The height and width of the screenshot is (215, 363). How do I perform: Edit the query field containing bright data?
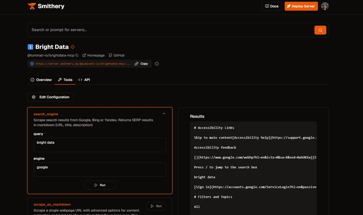pos(100,145)
